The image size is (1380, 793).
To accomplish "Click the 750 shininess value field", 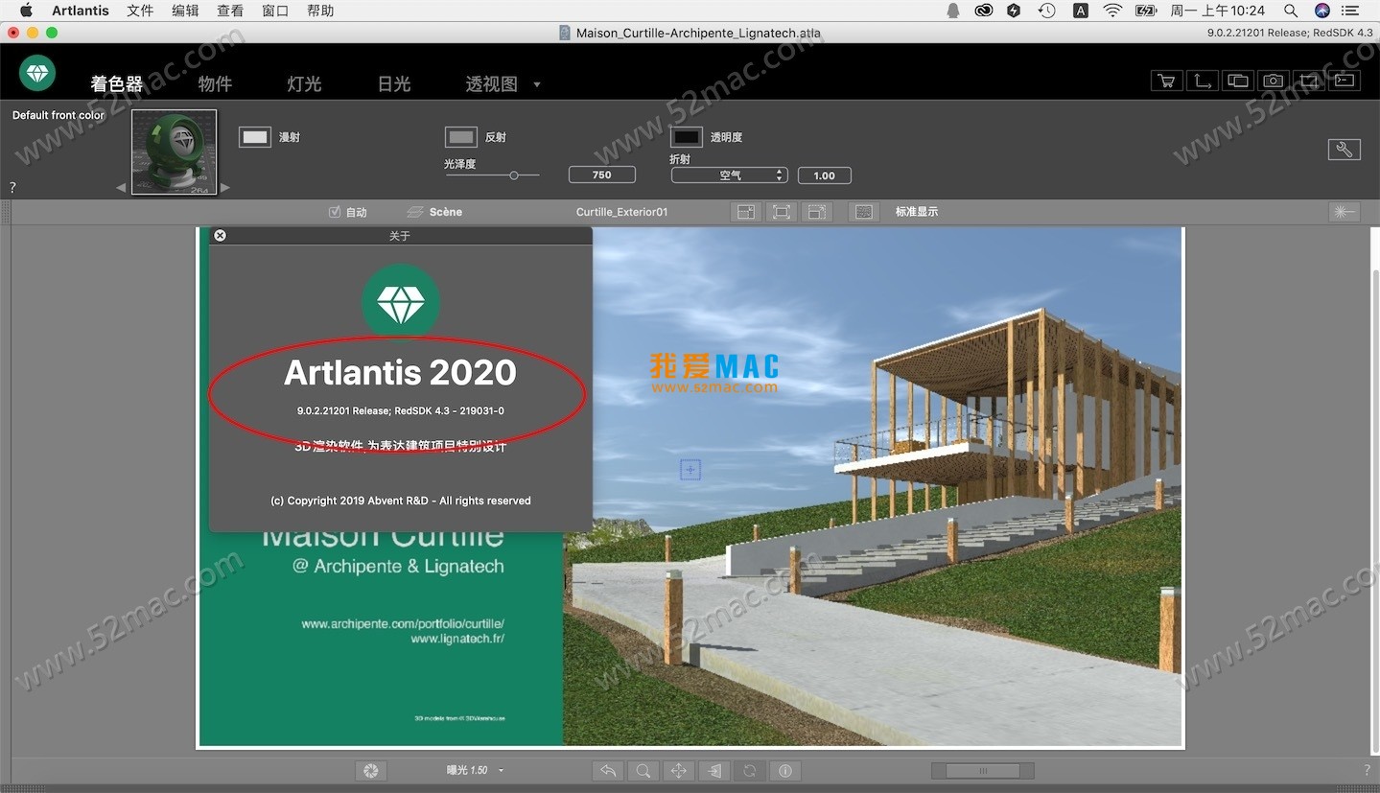I will coord(601,175).
